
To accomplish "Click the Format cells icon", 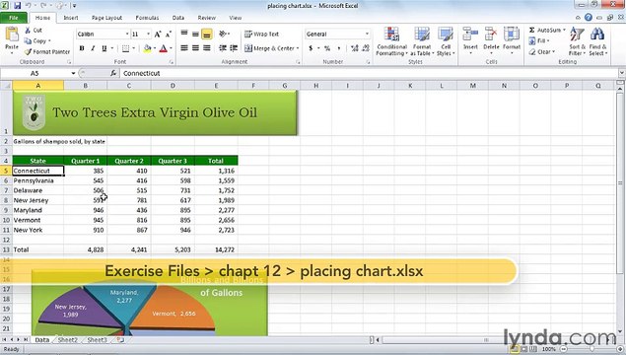I will point(512,35).
